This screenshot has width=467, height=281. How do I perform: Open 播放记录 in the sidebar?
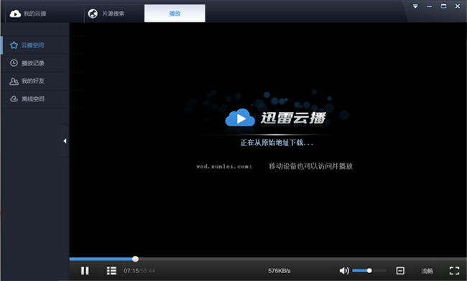coord(35,63)
